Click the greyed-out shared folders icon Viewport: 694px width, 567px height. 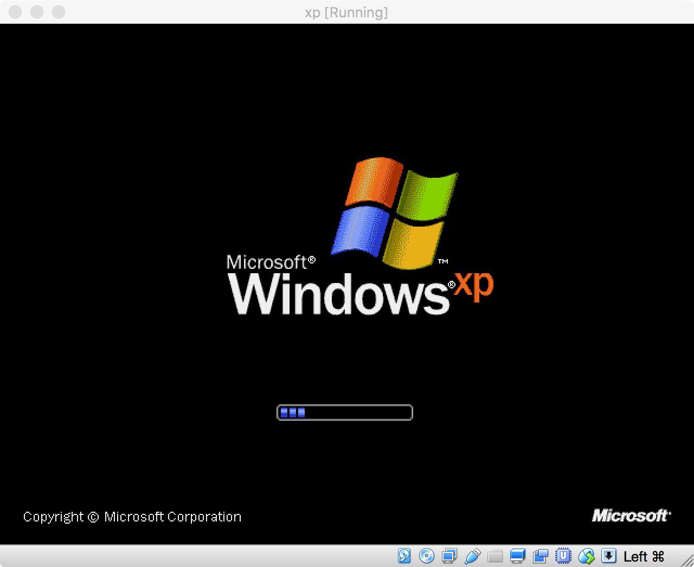coord(495,556)
